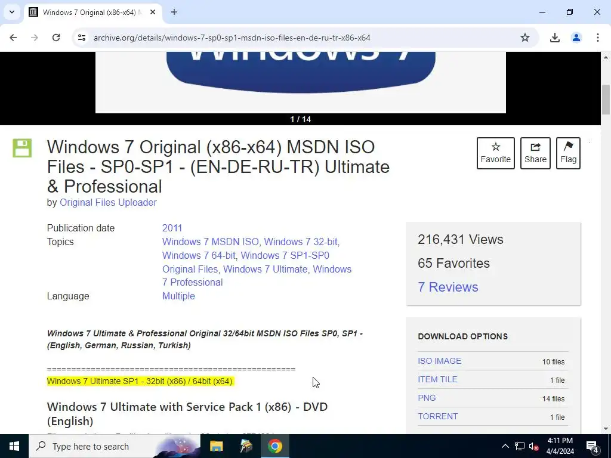The width and height of the screenshot is (611, 458).
Task: Open Original Files Uploader link
Action: tap(108, 203)
